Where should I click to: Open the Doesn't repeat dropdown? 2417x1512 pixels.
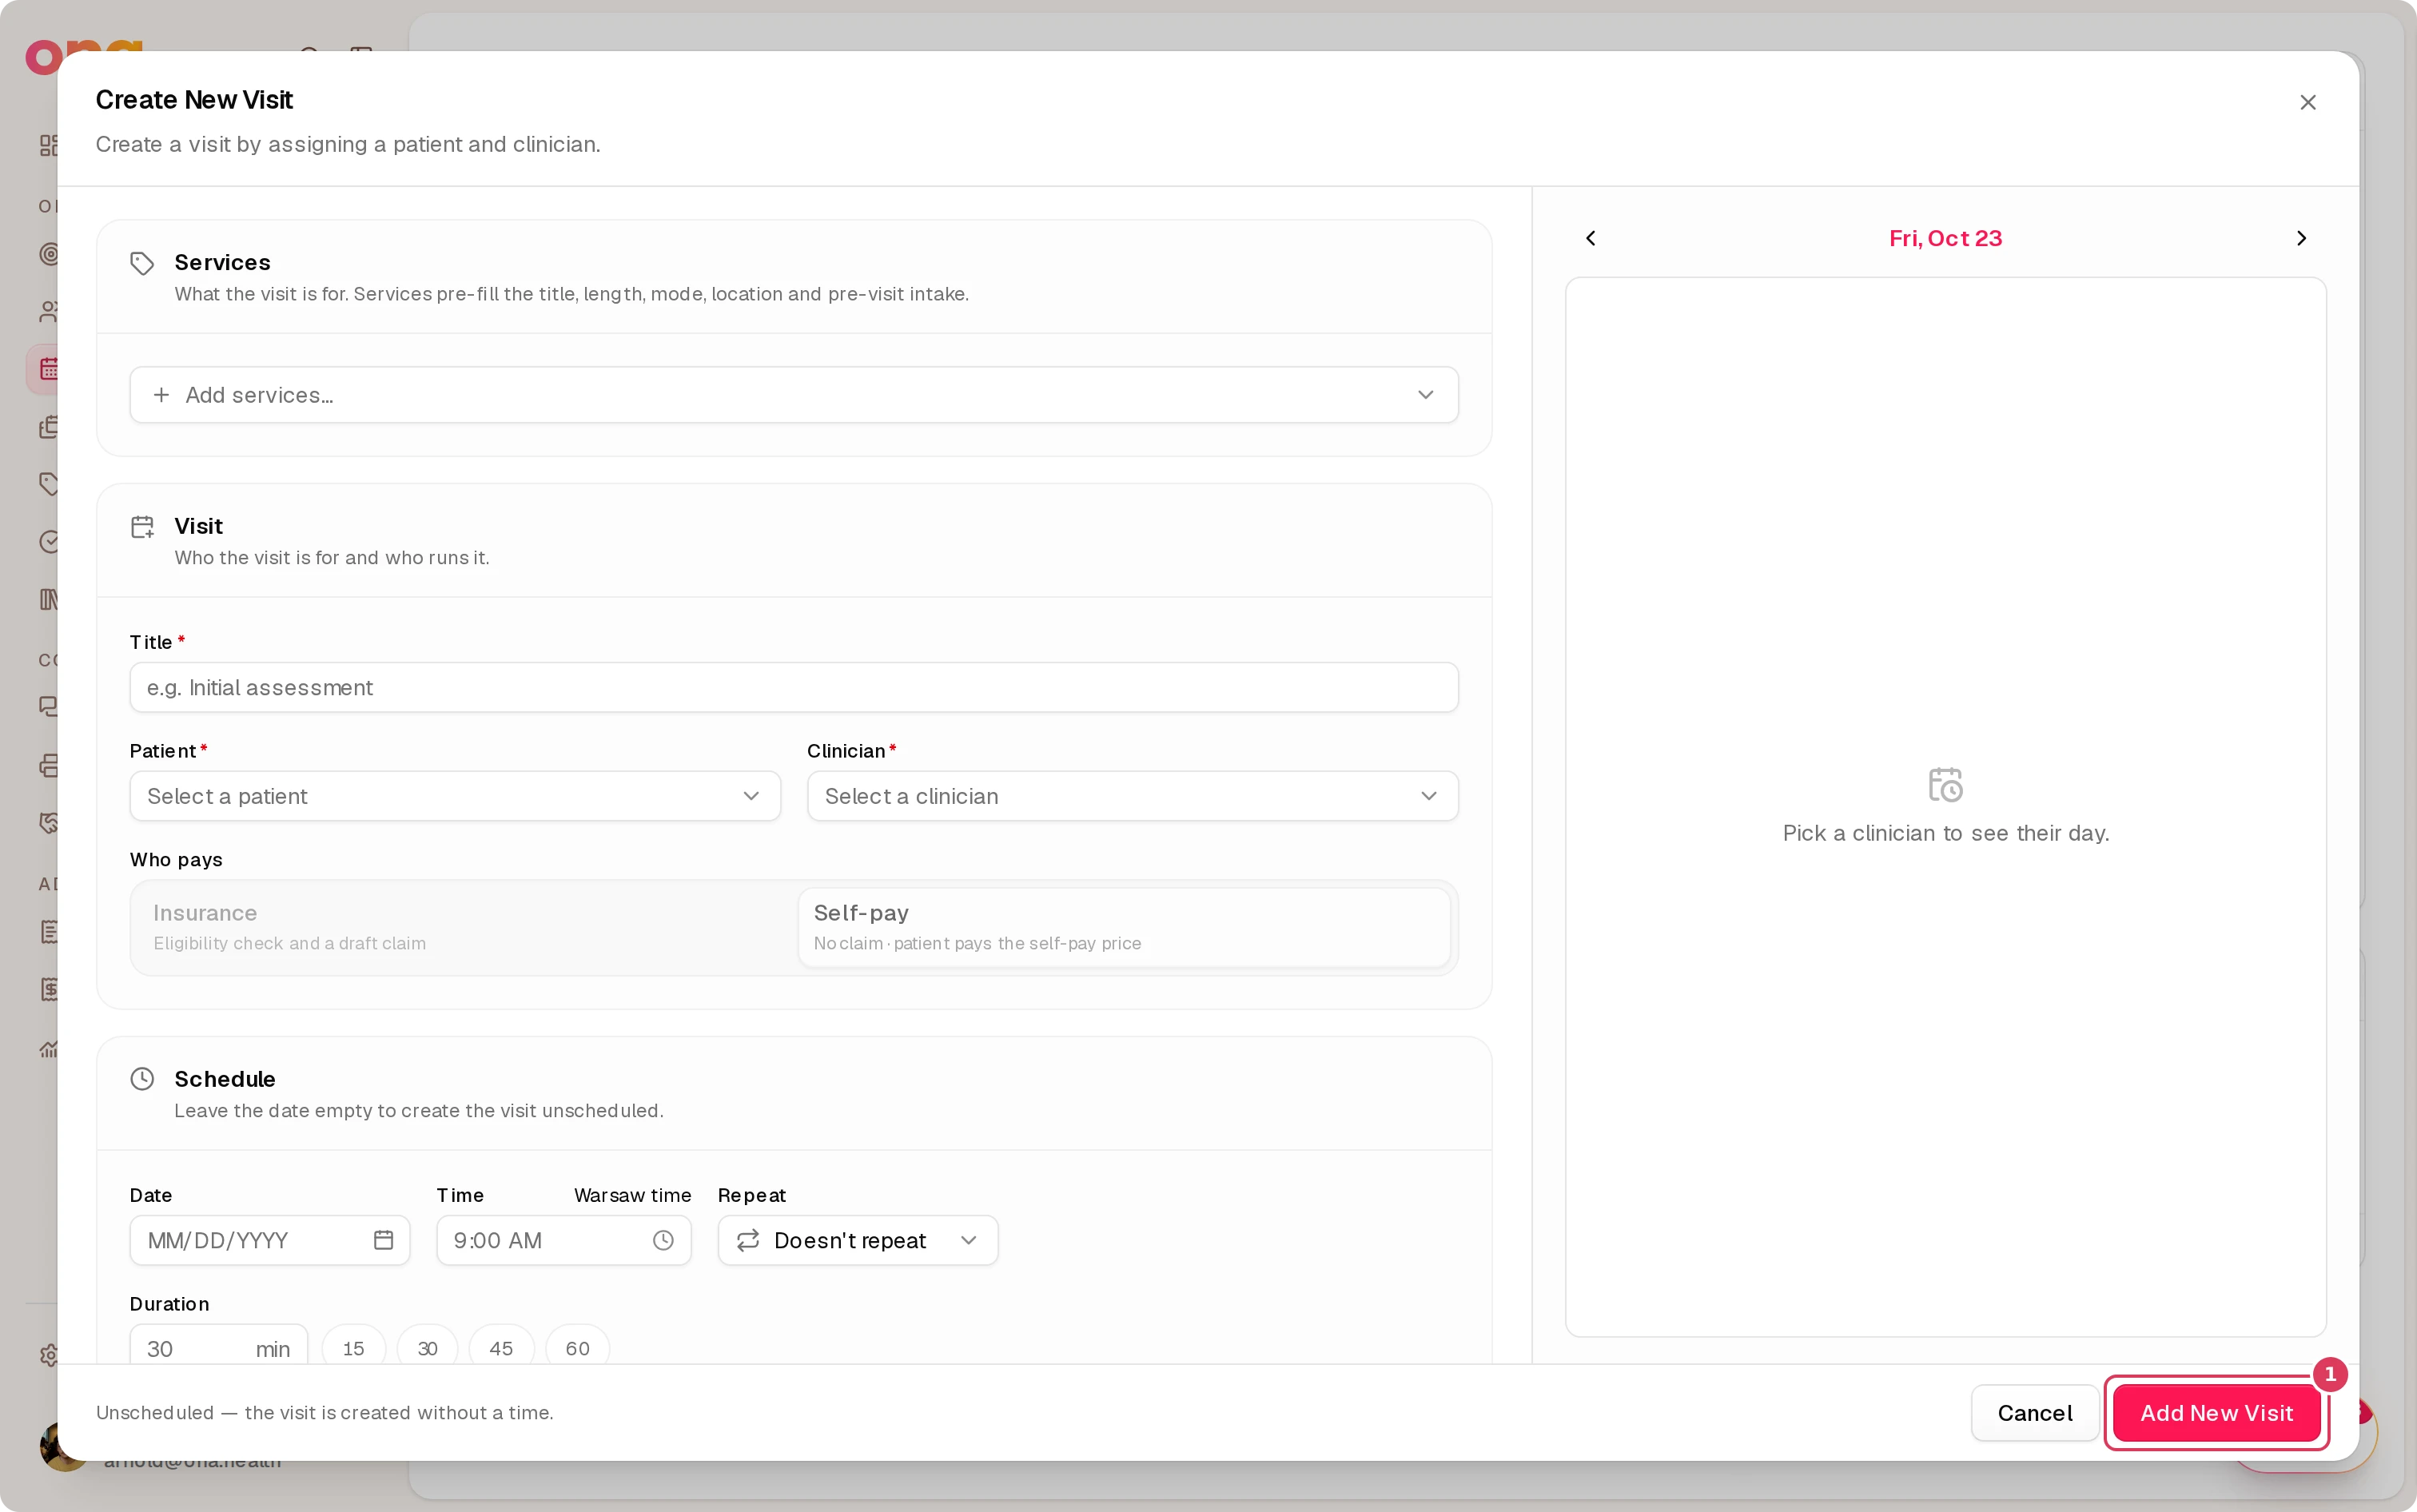point(858,1240)
